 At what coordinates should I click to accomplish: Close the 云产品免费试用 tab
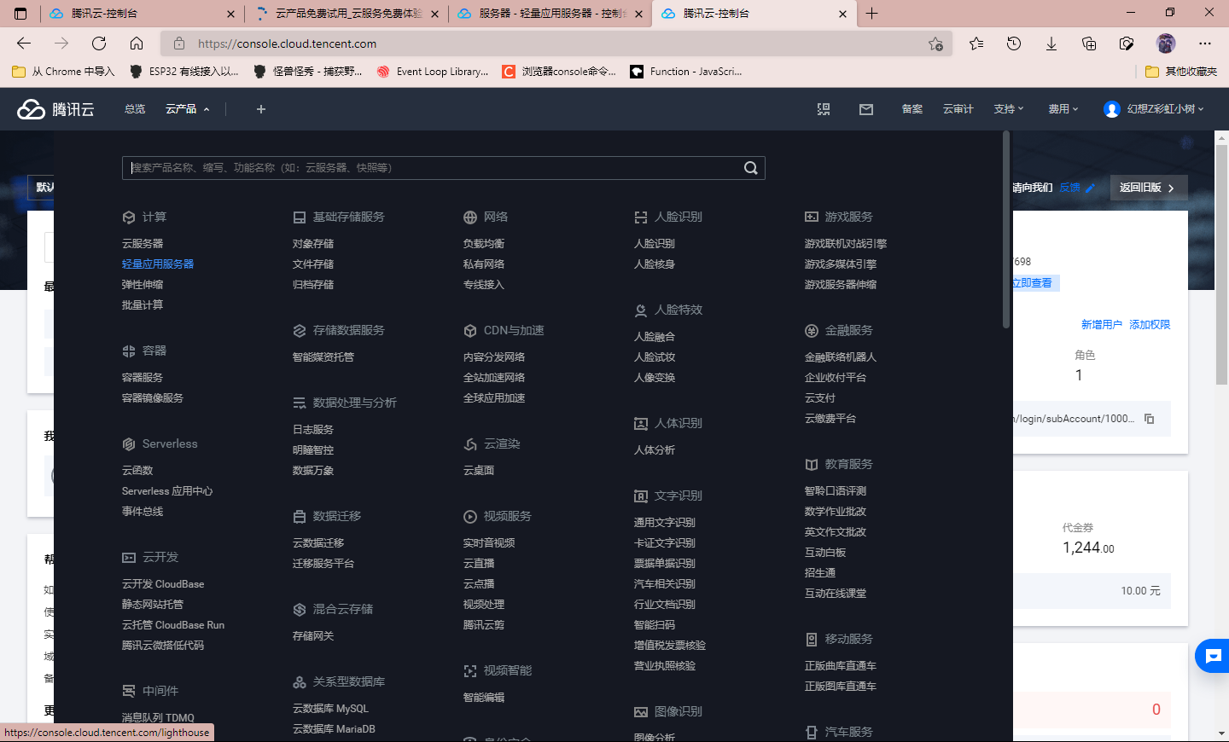tap(435, 14)
